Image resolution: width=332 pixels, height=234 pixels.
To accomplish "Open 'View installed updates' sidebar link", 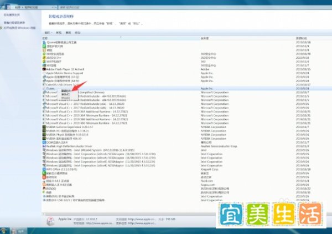I will coord(14,23).
